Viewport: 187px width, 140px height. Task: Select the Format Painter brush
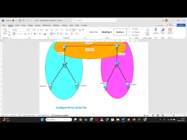9,35
